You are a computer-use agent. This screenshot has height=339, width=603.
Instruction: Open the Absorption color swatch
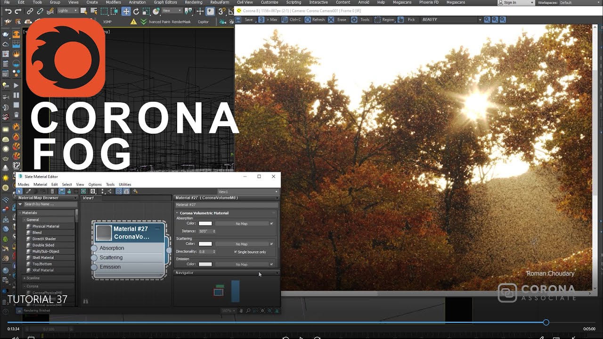[205, 224]
